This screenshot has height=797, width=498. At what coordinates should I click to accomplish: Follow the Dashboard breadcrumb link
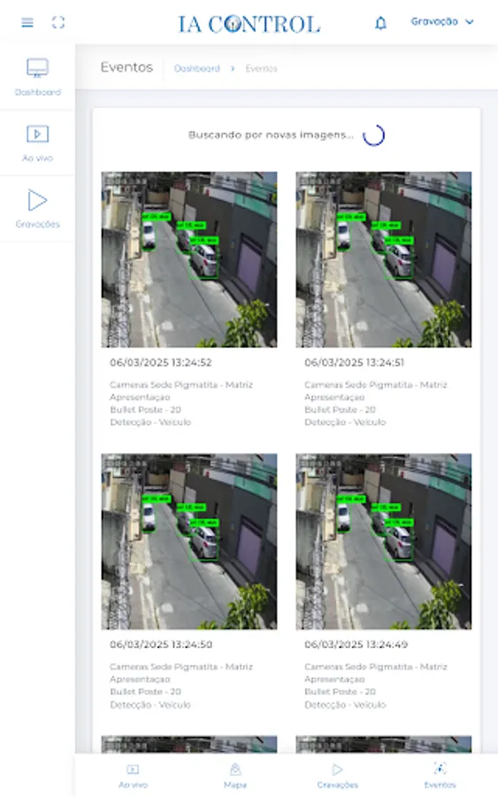(x=197, y=68)
